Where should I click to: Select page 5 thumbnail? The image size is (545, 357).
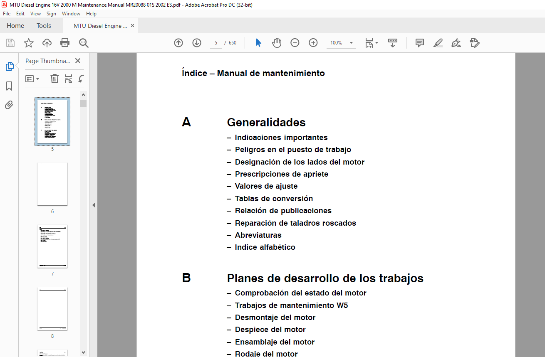coord(52,121)
